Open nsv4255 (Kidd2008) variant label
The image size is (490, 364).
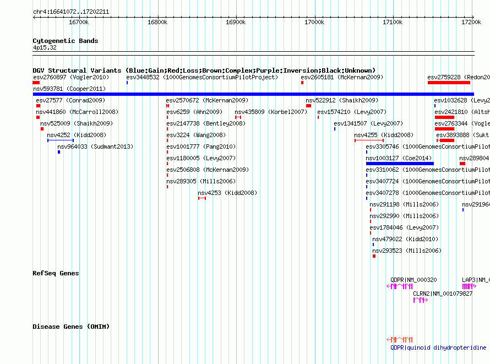click(384, 135)
